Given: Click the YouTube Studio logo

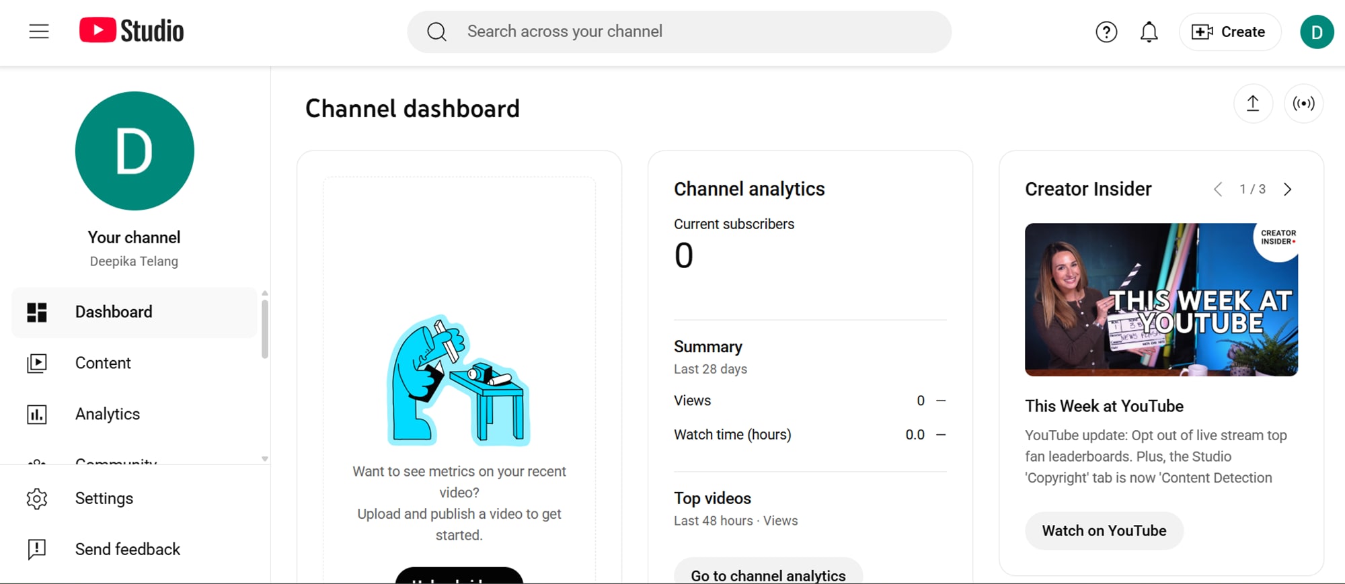Looking at the screenshot, I should click(132, 30).
